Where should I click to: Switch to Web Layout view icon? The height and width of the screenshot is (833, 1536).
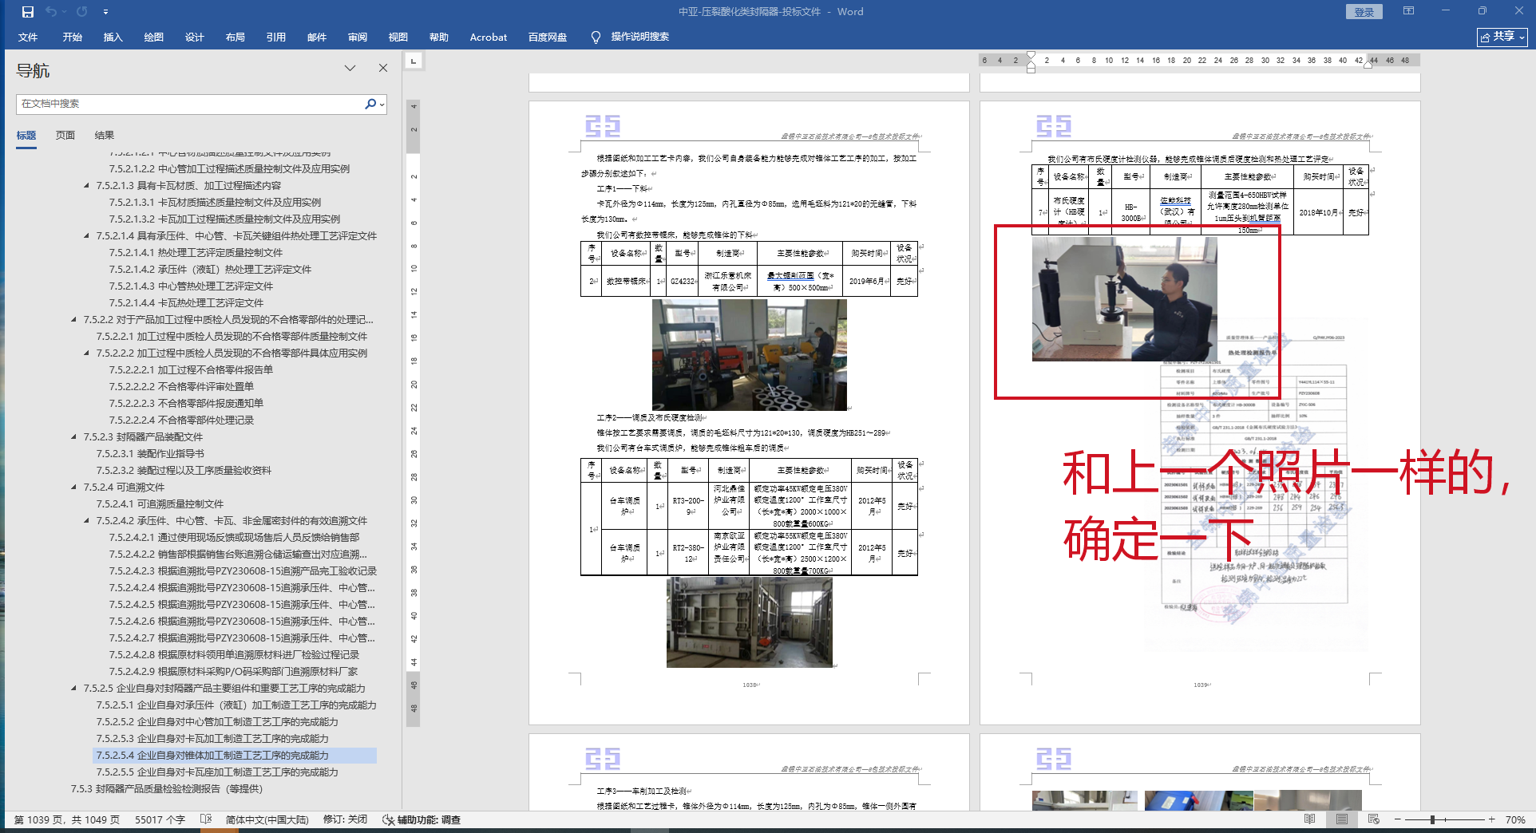click(x=1373, y=819)
